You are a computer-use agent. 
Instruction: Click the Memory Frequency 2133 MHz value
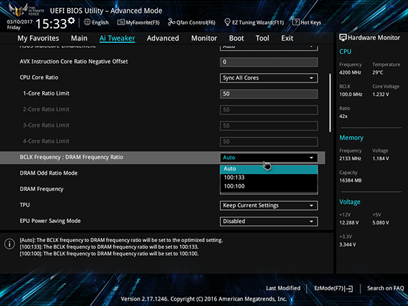click(350, 158)
